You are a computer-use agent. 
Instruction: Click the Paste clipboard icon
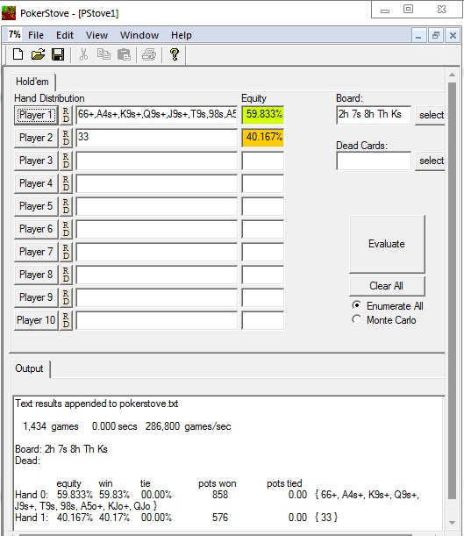click(x=124, y=54)
